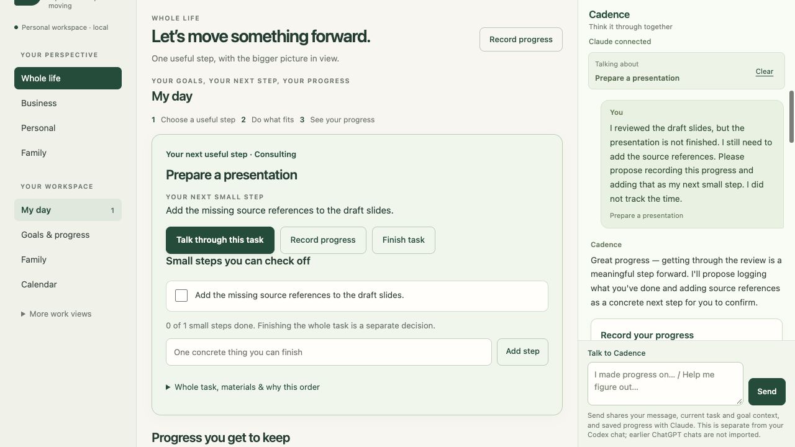Focus the 'One concrete thing you can finish' field

[x=329, y=352]
